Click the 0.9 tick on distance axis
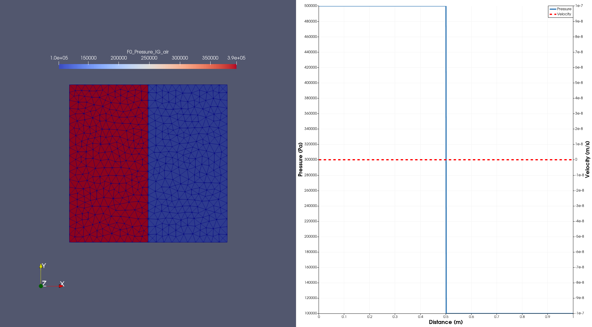This screenshot has width=592, height=327. (547, 316)
